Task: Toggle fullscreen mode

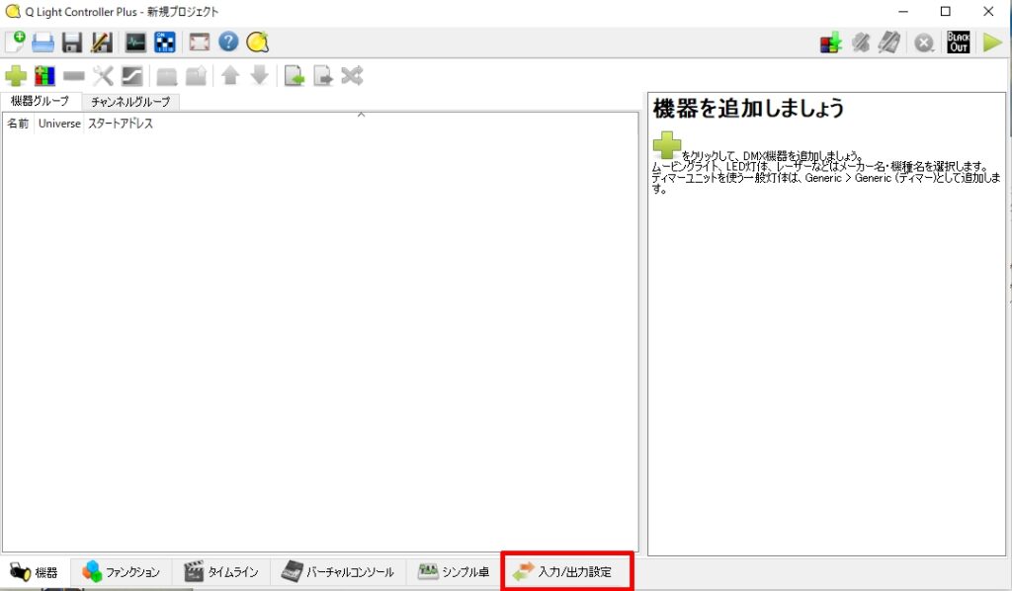Action: [x=200, y=42]
